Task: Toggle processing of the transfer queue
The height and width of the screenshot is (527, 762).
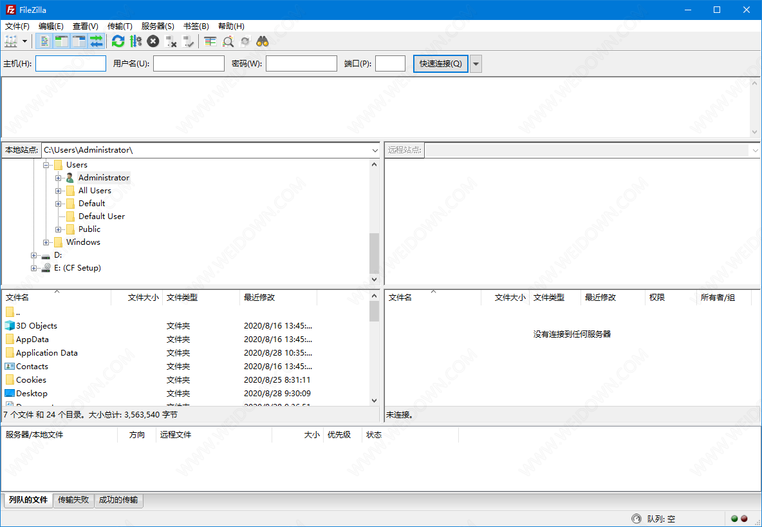Action: coord(136,41)
